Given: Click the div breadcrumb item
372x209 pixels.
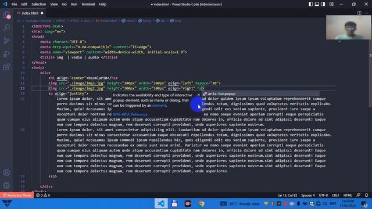Looking at the screenshot, I should [x=160, y=21].
